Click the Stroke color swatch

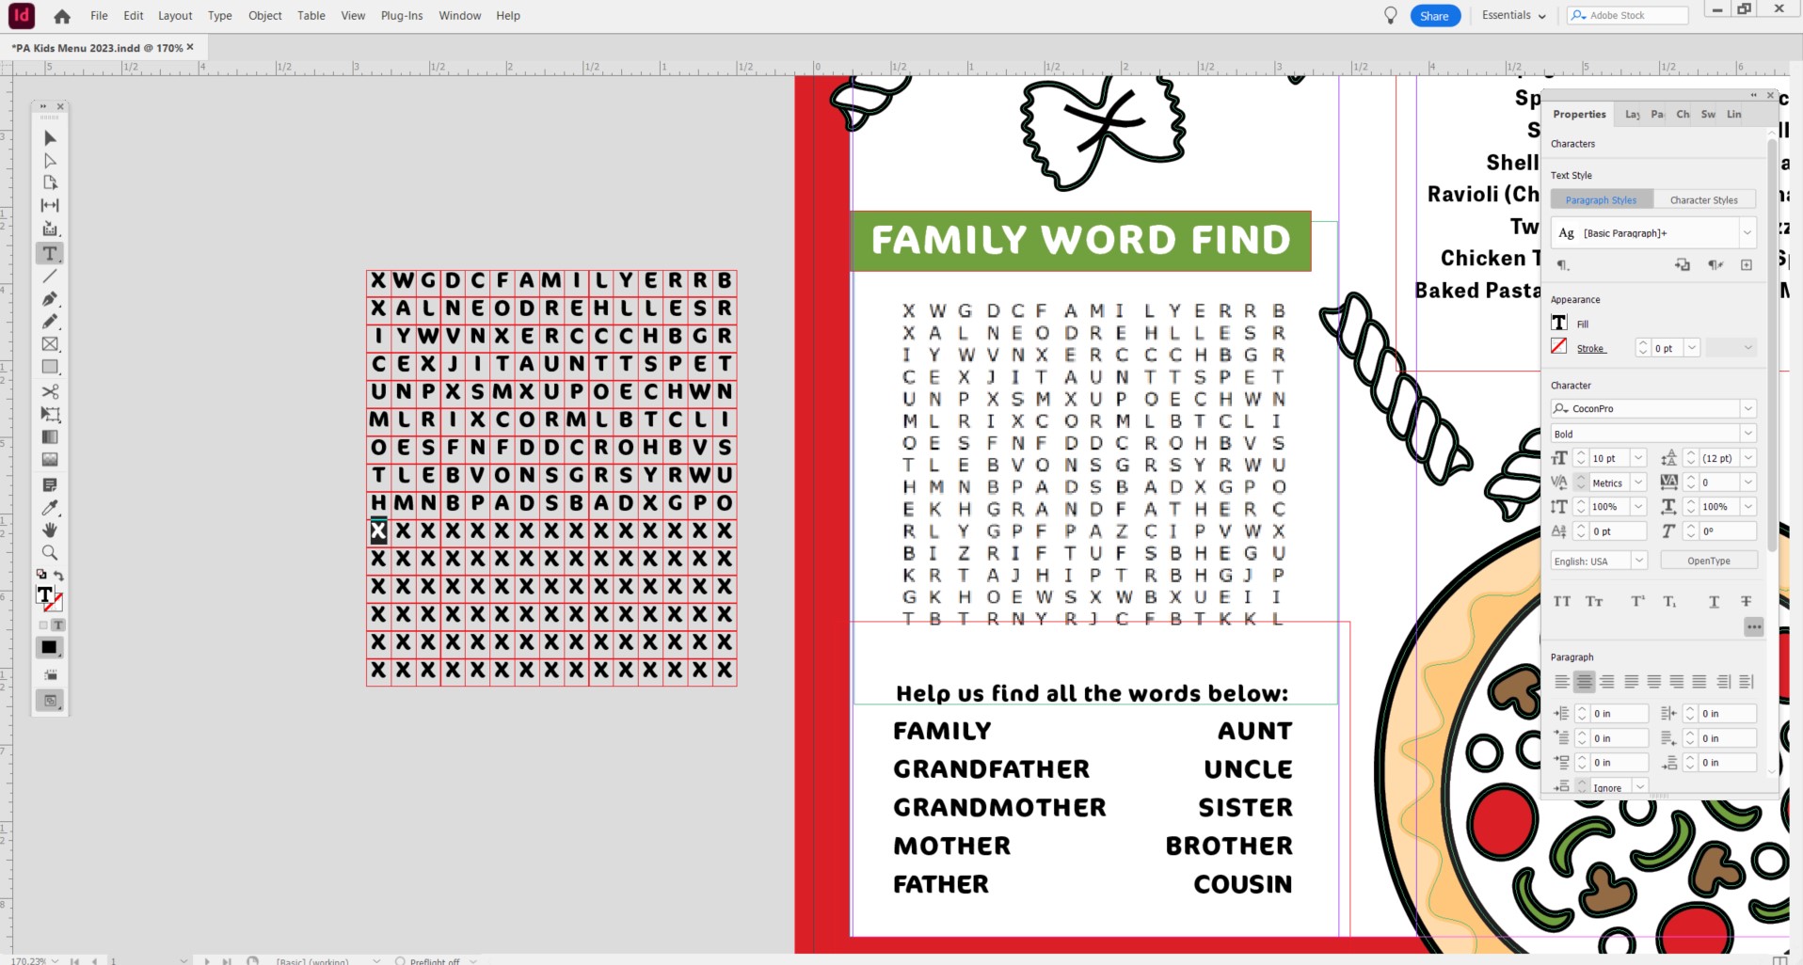[x=1559, y=347]
